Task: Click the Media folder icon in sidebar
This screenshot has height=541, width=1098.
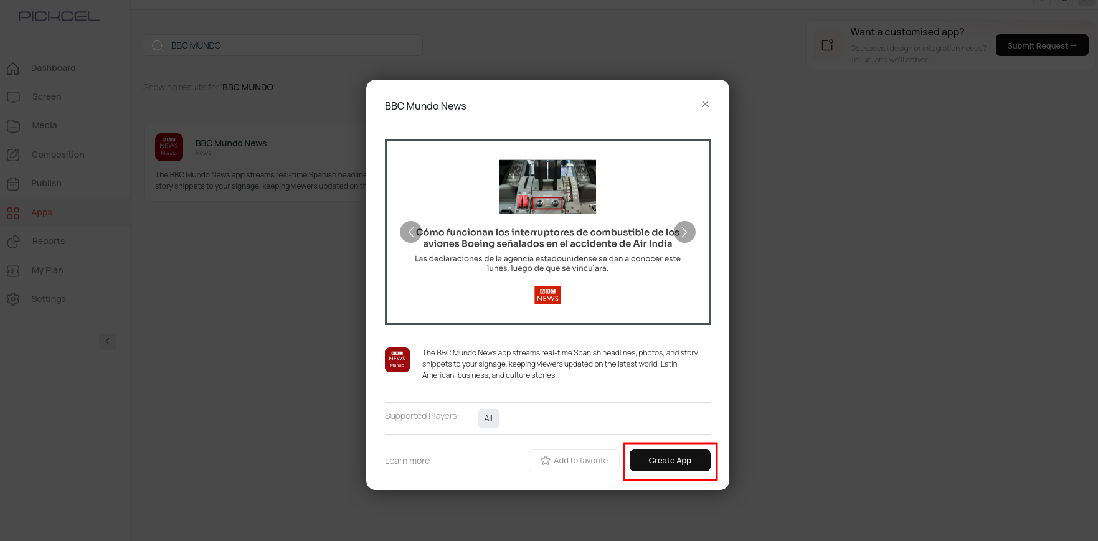Action: (x=13, y=126)
